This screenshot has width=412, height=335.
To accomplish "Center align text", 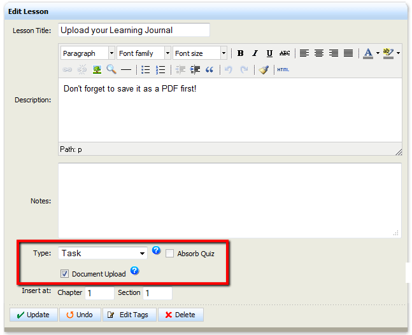I will (x=319, y=53).
